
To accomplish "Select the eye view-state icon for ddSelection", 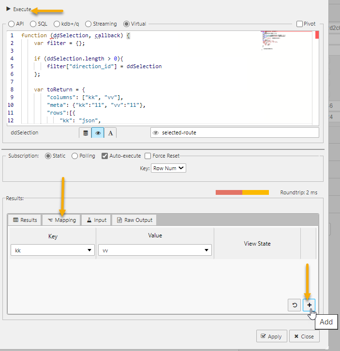I will [98, 133].
